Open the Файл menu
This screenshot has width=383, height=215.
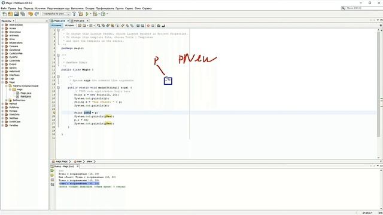coord(4,8)
